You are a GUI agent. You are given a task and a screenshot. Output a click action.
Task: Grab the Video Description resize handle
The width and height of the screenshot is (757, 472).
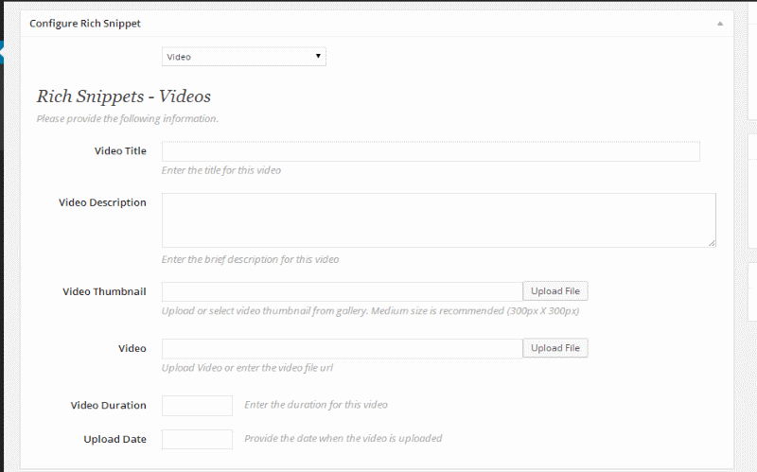pyautogui.click(x=713, y=244)
